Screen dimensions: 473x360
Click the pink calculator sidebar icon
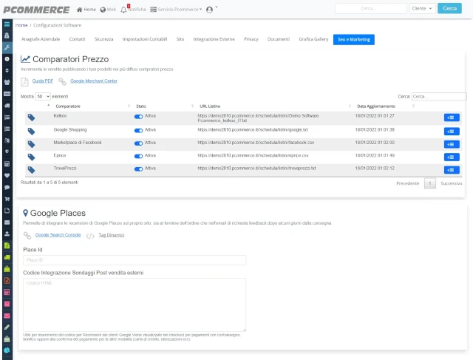pos(7,292)
